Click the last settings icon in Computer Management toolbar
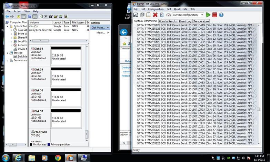The width and height of the screenshot is (270, 162). click(66, 17)
